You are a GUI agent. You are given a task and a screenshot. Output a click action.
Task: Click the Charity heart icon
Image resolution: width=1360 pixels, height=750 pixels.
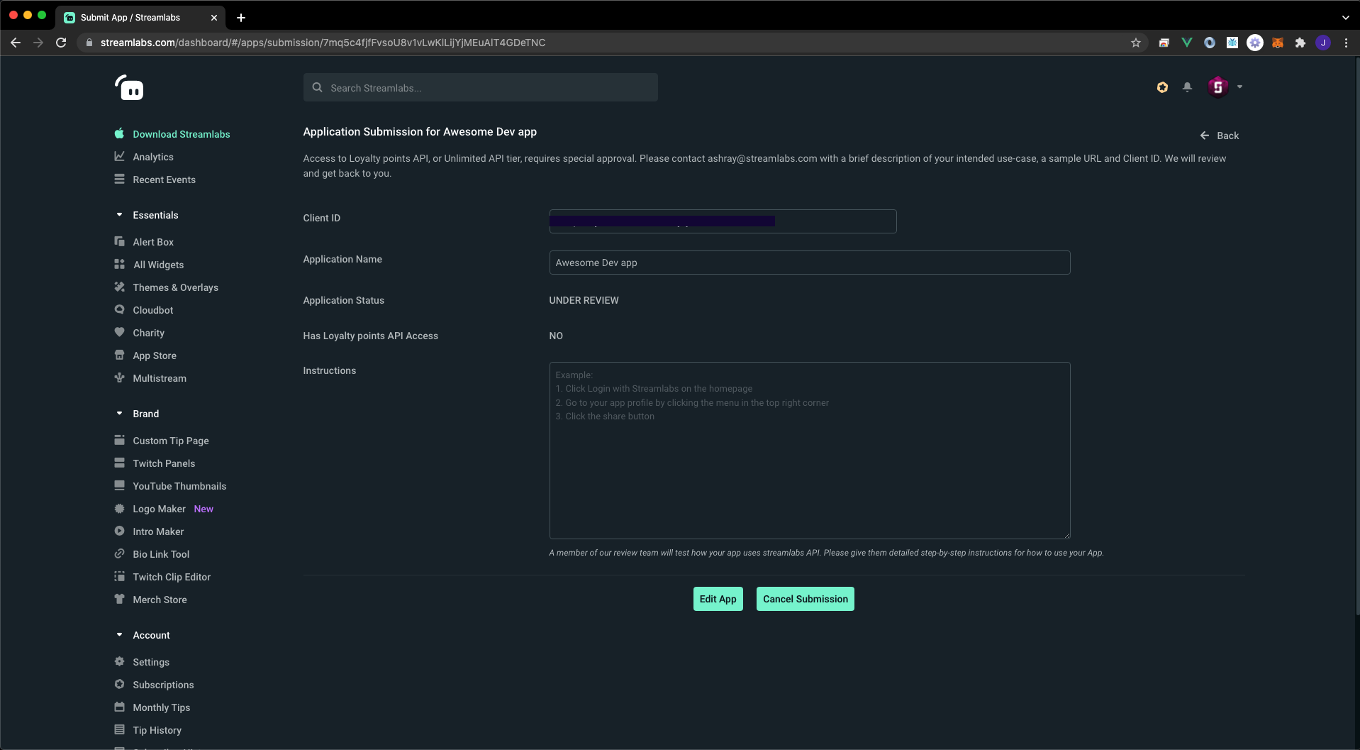coord(119,332)
